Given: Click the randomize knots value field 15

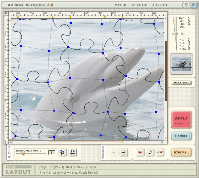Looking at the screenshot, I should (x=52, y=153).
